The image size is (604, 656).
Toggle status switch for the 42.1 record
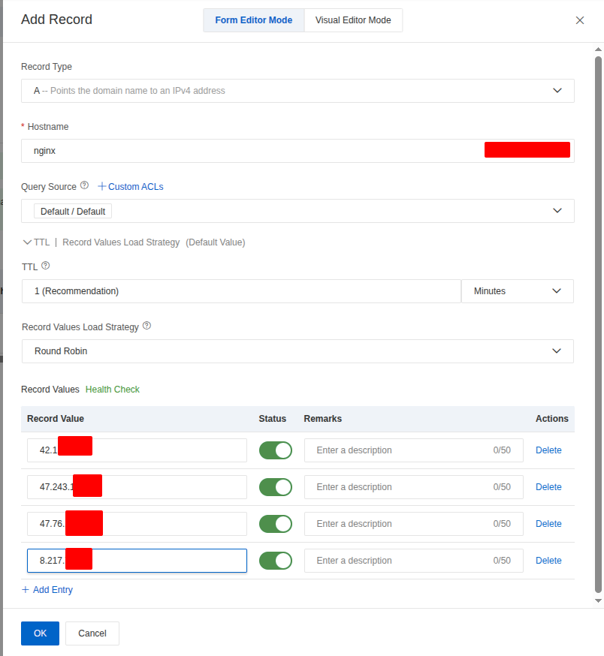[275, 450]
